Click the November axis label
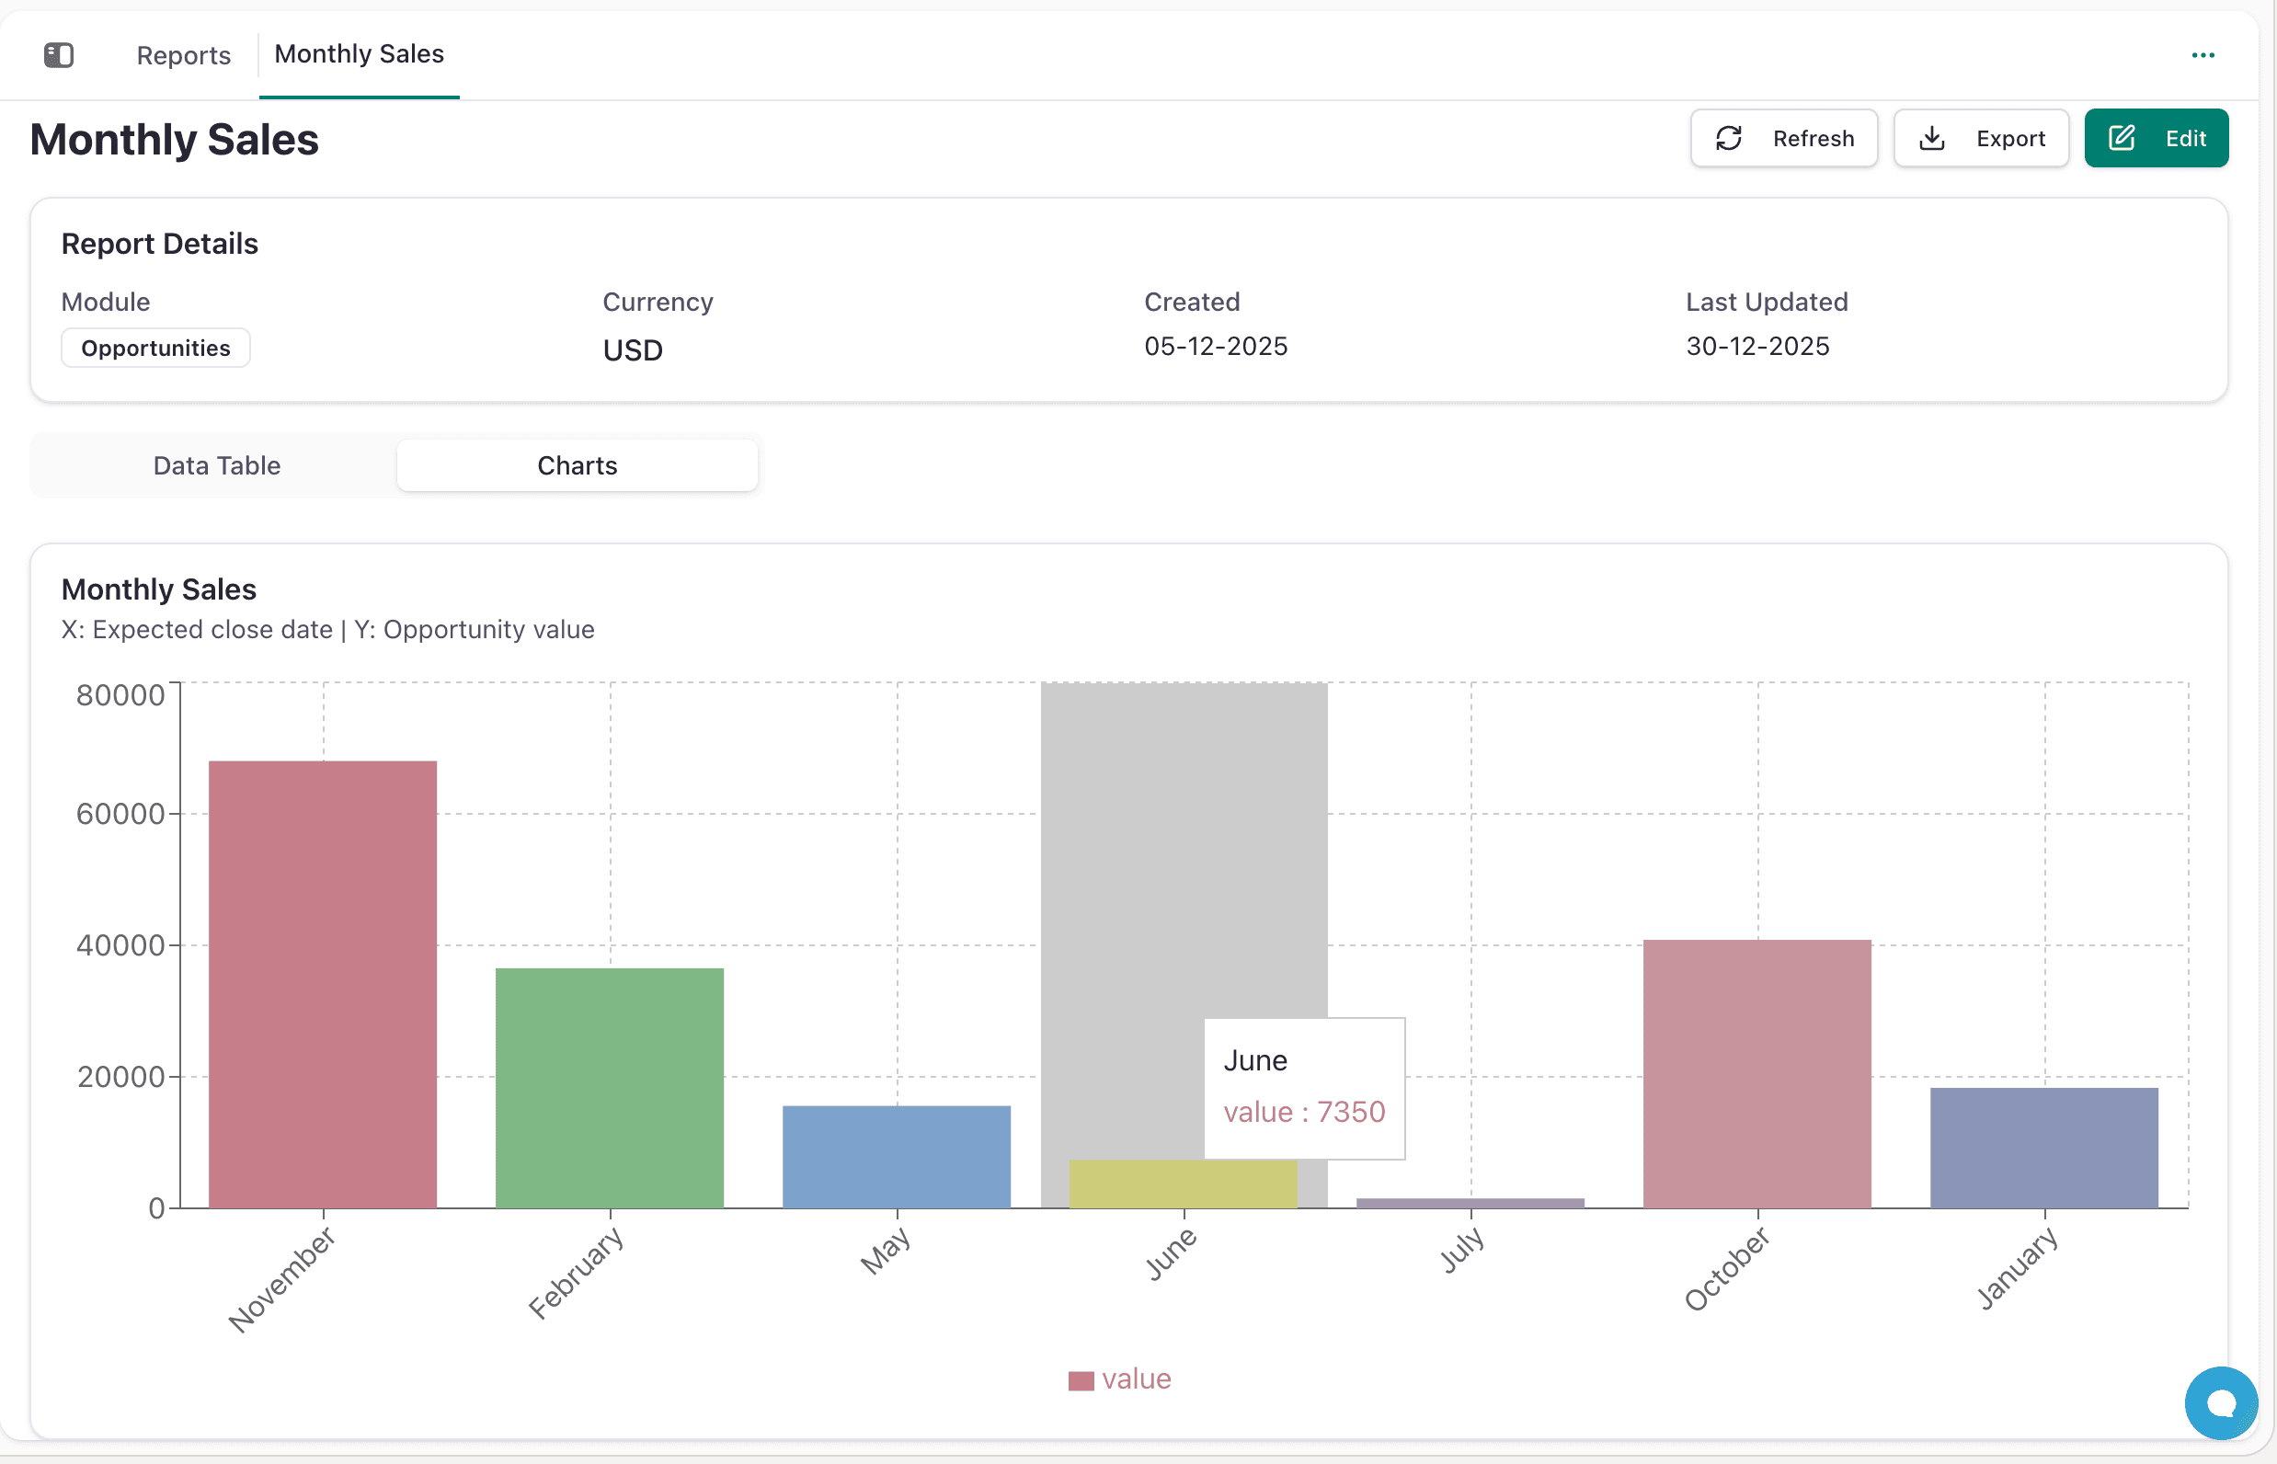Viewport: 2277px width, 1464px height. (x=282, y=1279)
